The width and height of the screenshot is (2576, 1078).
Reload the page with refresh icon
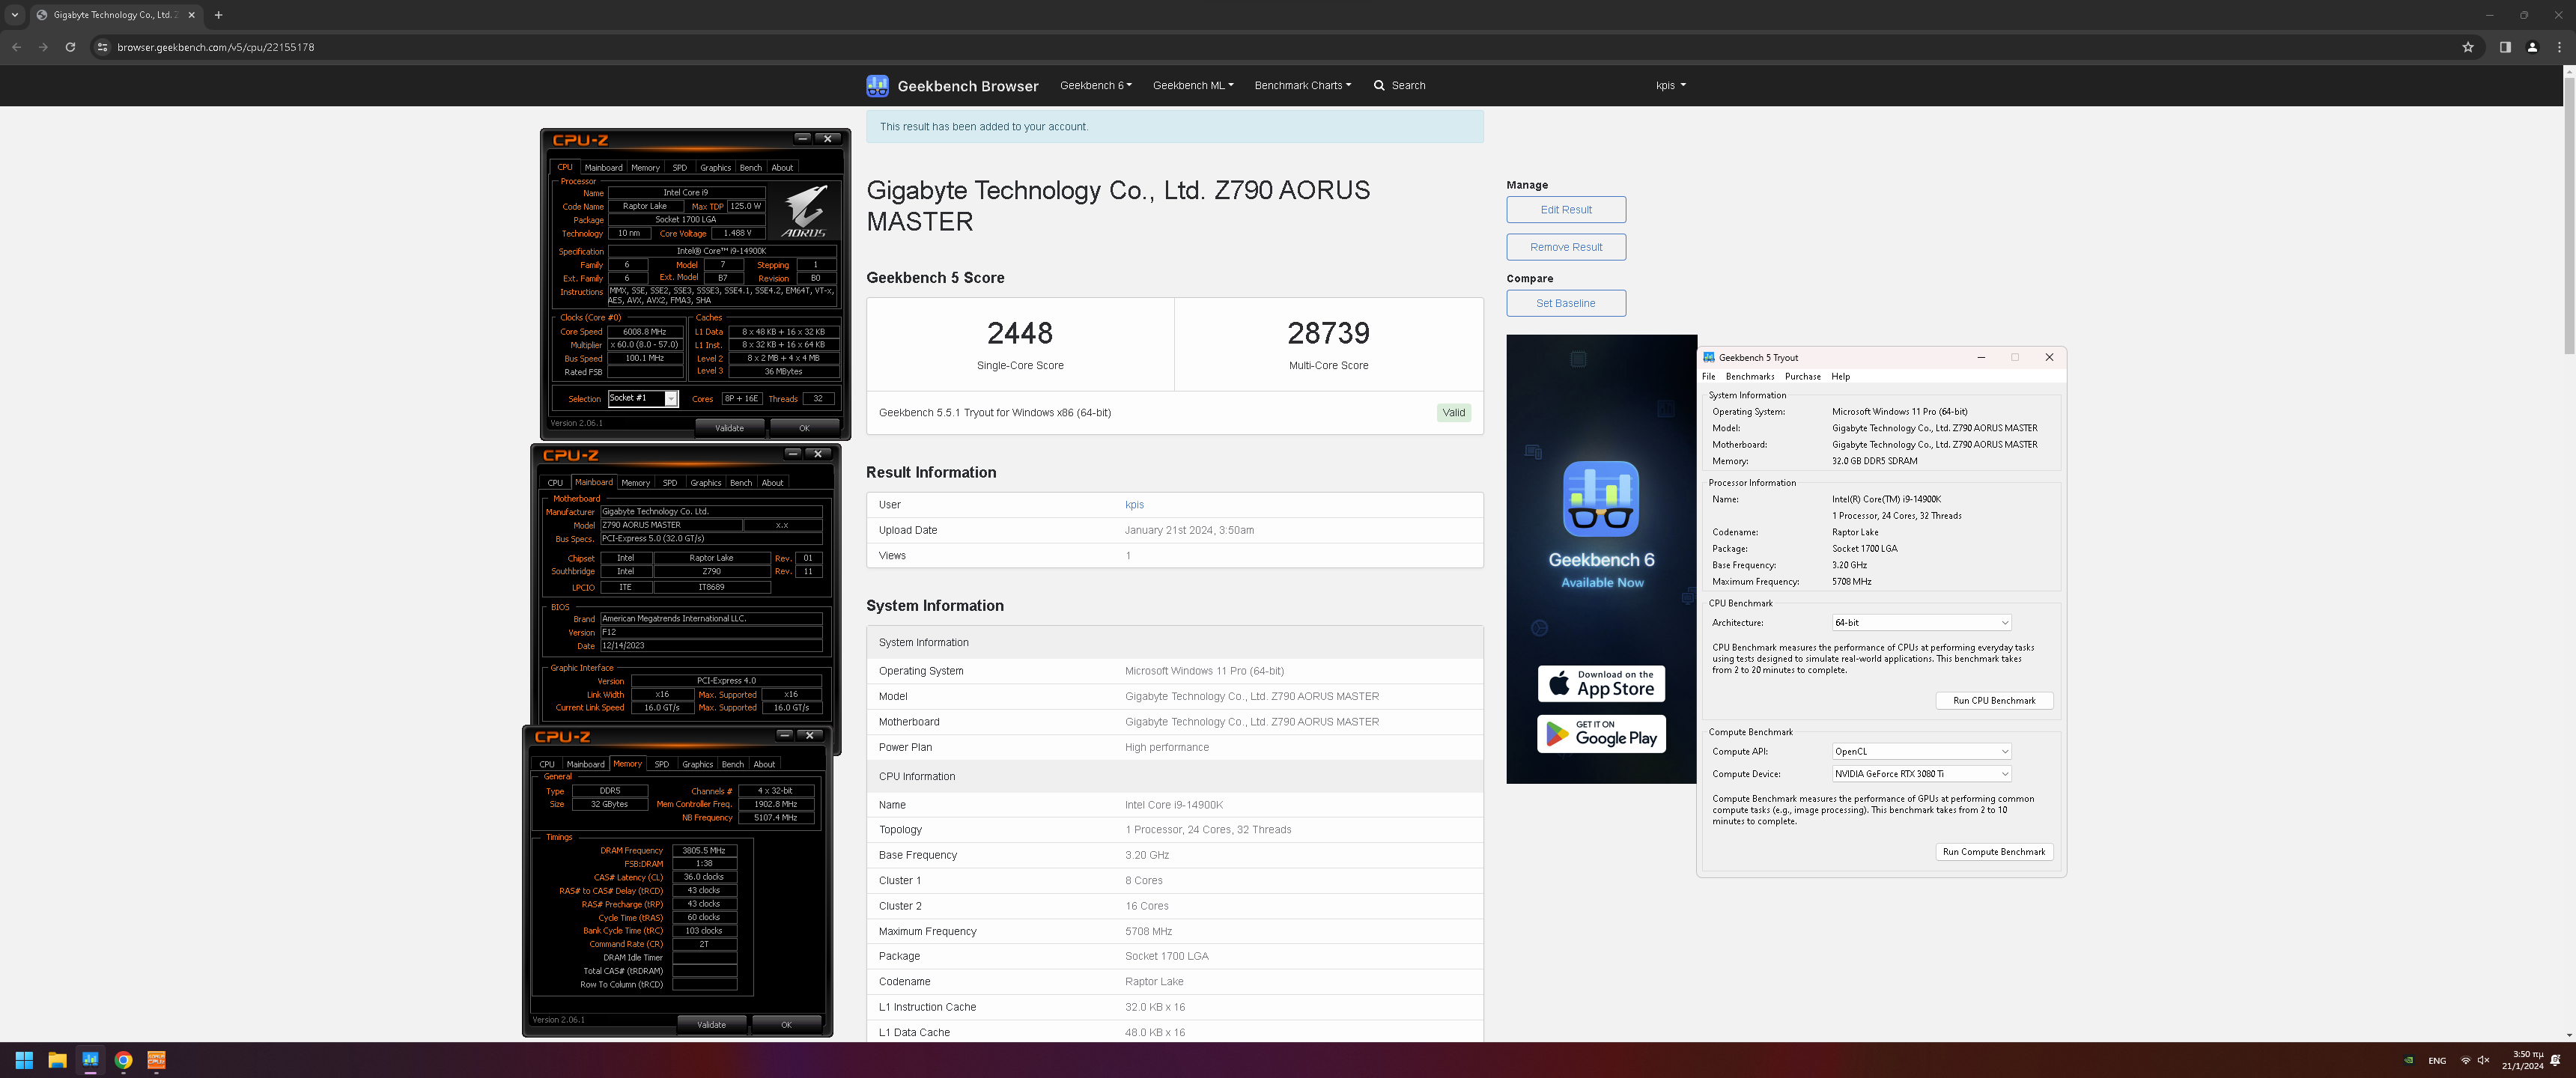[70, 47]
